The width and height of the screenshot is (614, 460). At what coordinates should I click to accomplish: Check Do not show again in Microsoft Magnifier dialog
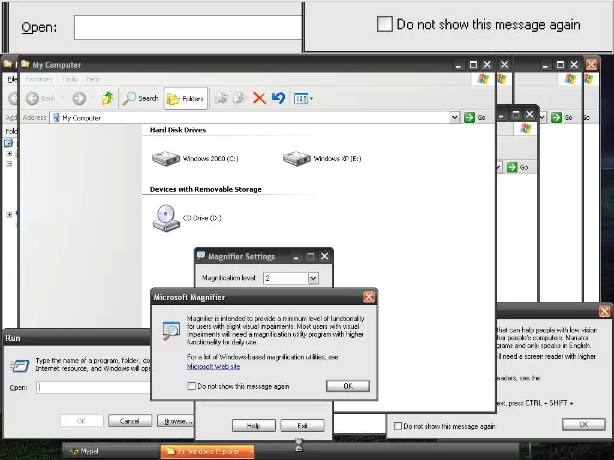191,386
